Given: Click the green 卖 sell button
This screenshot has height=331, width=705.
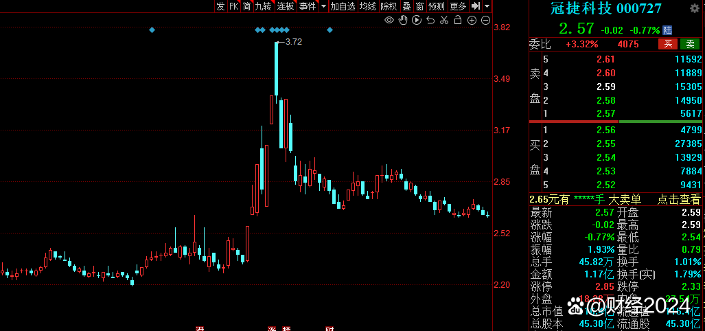Looking at the screenshot, I should [x=690, y=44].
